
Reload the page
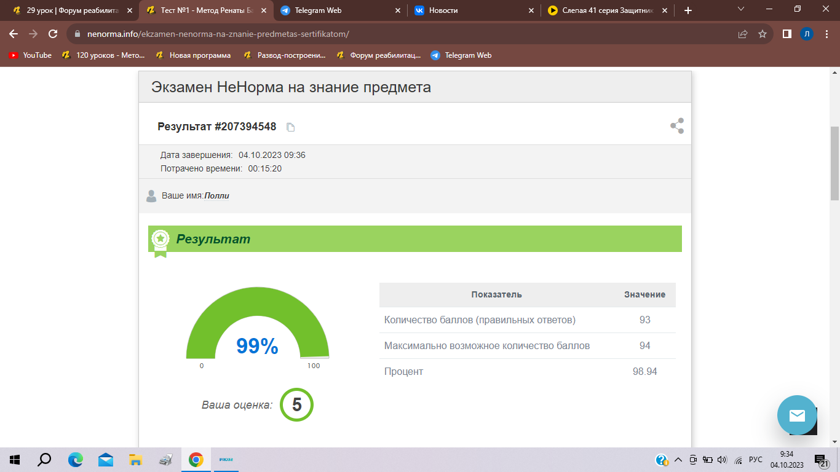[x=53, y=34]
